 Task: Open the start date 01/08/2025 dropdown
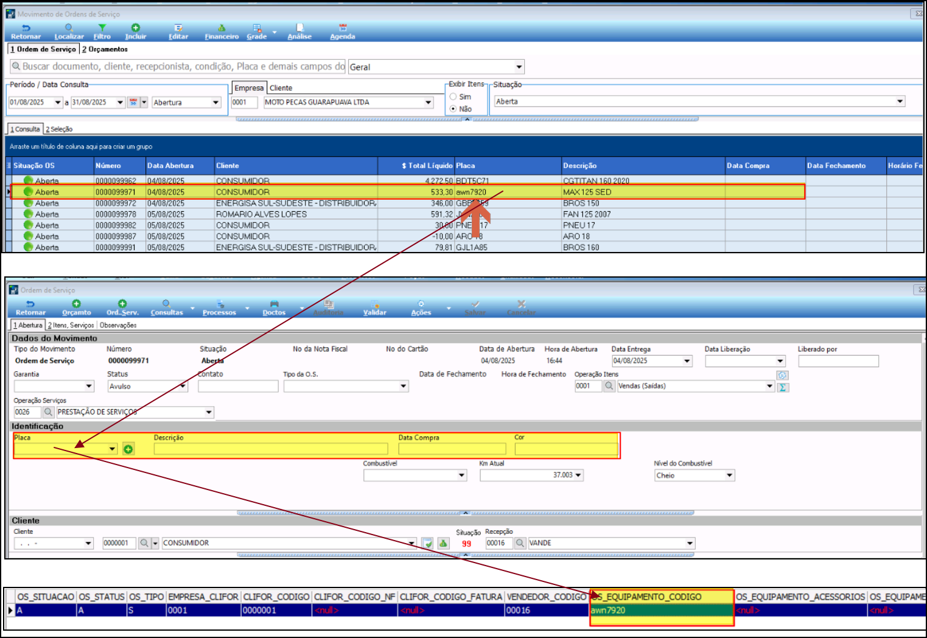click(58, 102)
